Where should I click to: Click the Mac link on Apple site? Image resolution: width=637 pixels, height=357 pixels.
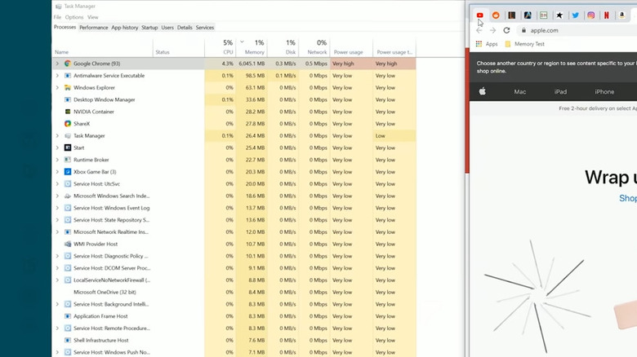click(x=520, y=92)
